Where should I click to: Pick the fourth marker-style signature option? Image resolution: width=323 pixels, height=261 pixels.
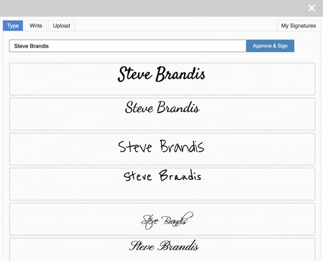click(162, 184)
